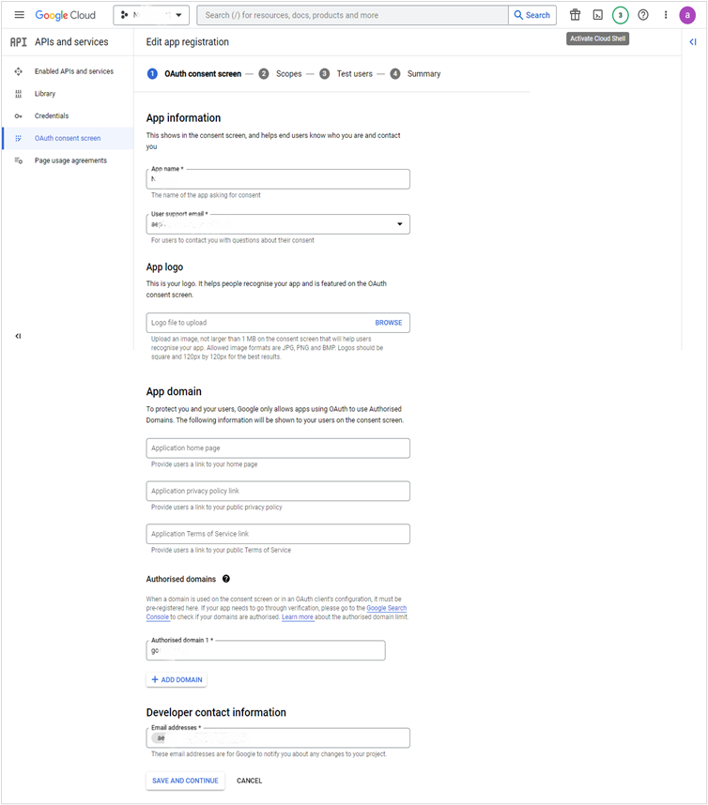
Task: Go to Credentials in sidebar
Action: pos(52,116)
